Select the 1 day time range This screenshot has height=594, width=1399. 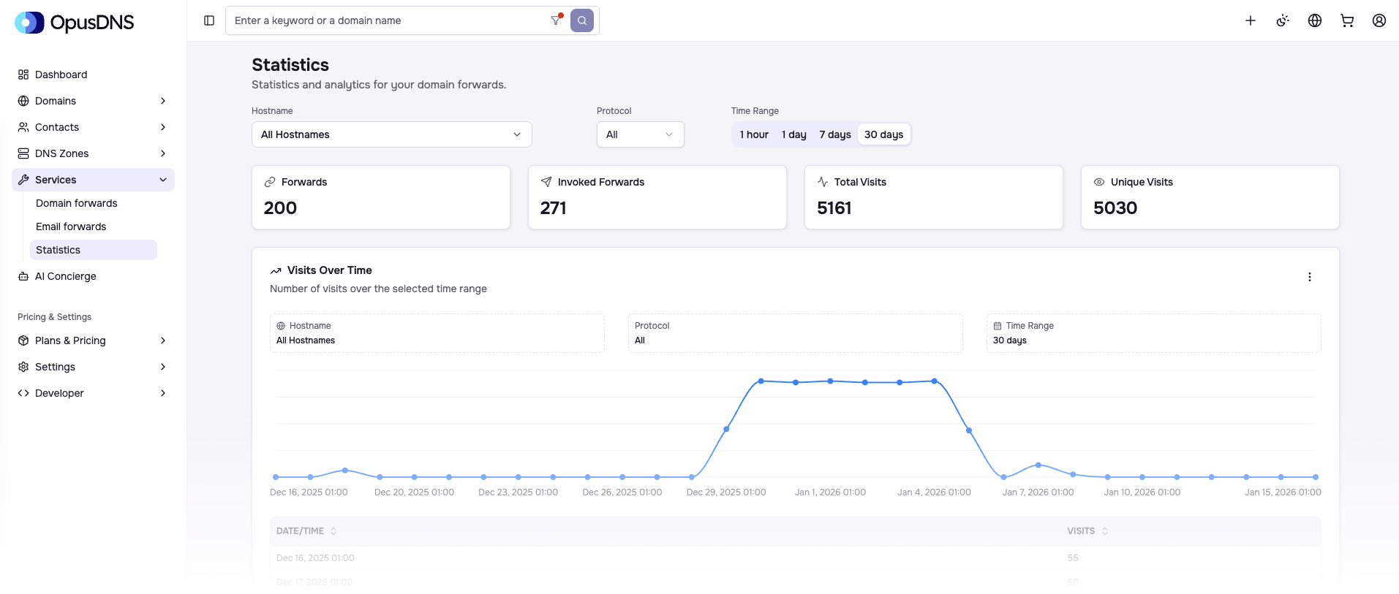click(794, 134)
